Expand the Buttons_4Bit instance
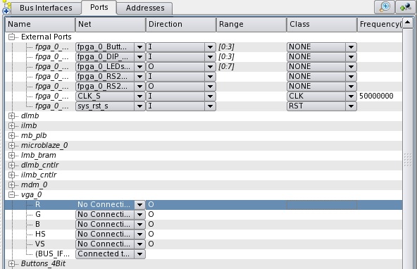The height and width of the screenshot is (269, 417). point(11,263)
